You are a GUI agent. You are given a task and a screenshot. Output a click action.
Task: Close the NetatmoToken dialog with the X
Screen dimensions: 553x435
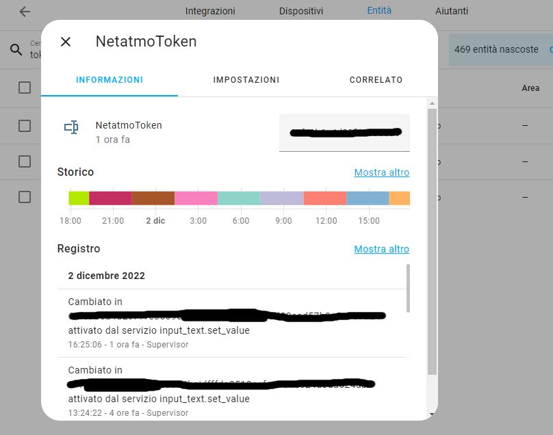[x=66, y=42]
